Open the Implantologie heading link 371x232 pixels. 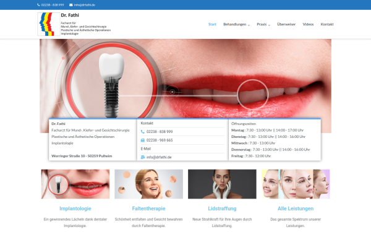[x=75, y=208]
